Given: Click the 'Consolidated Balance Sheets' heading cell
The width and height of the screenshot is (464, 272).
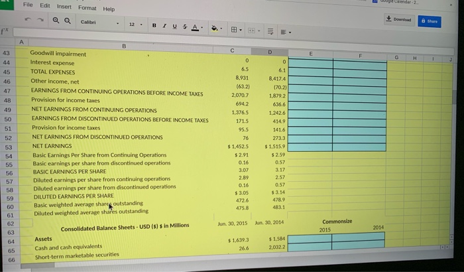Looking at the screenshot, I should click(125, 228).
